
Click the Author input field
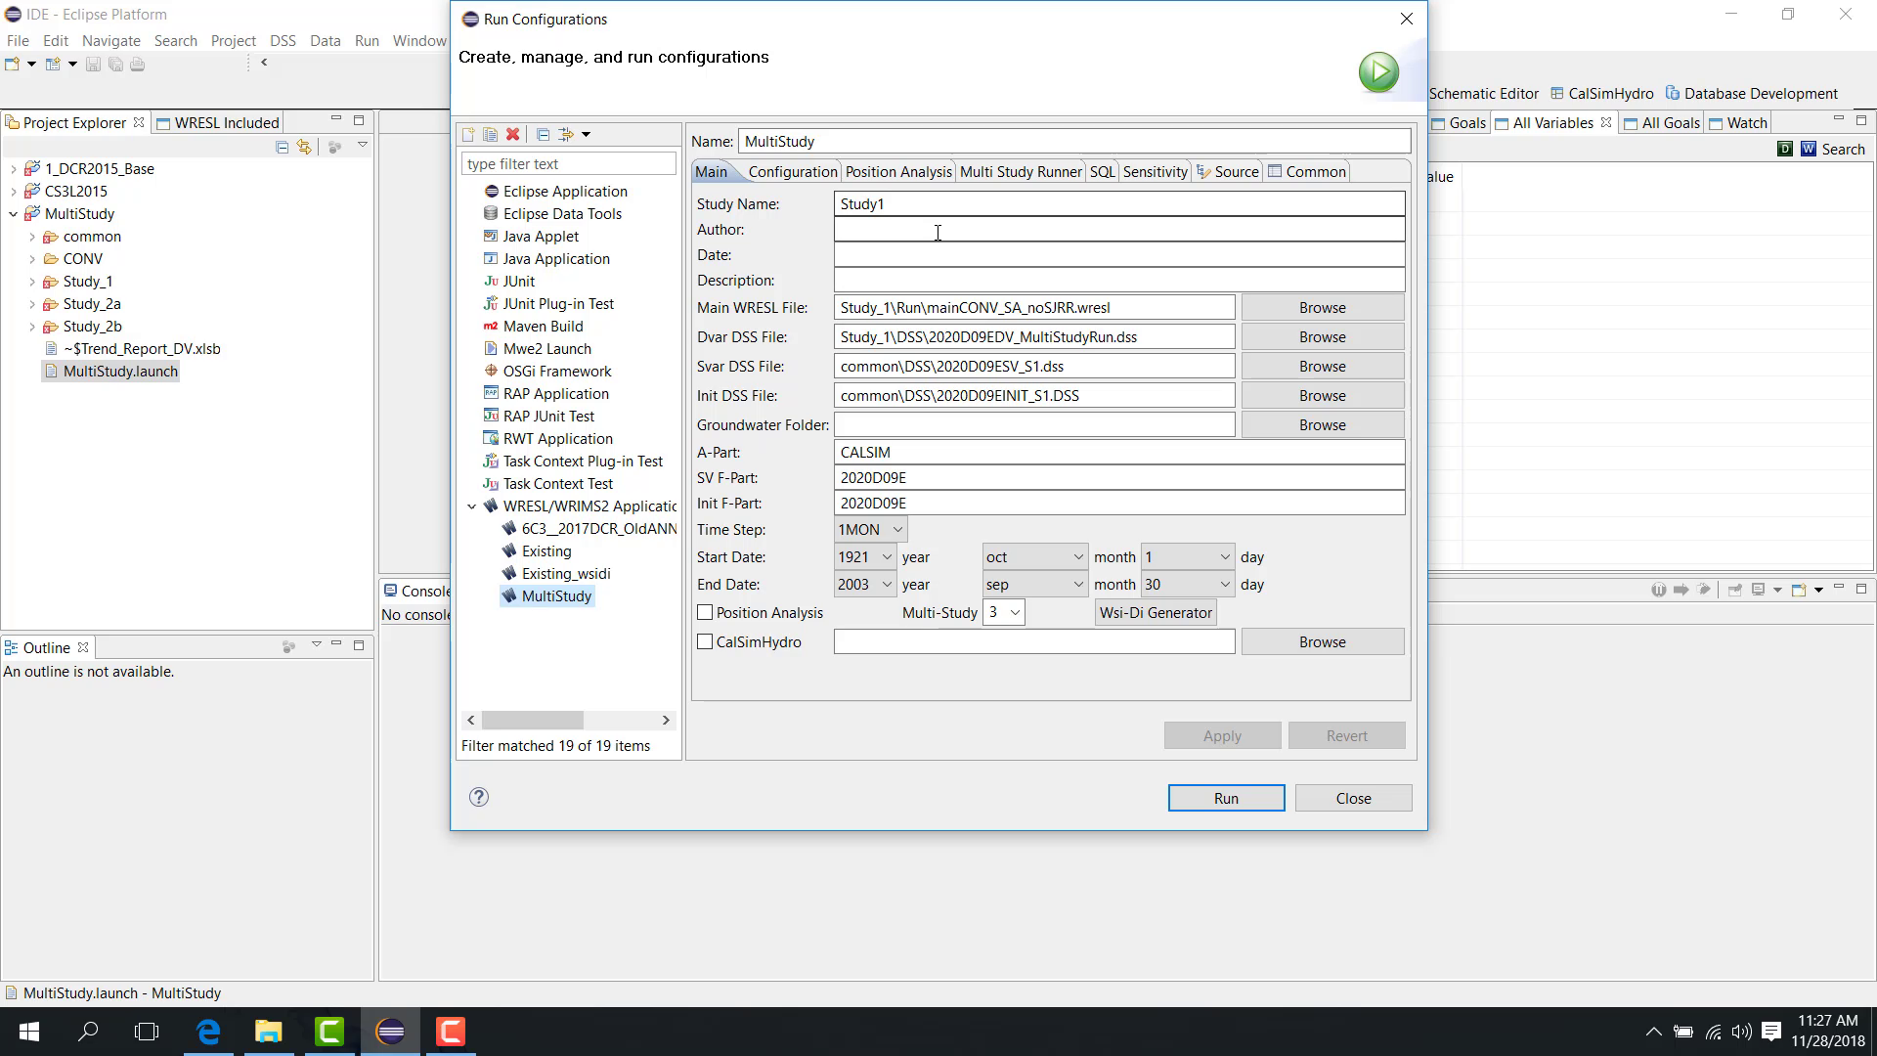coord(1119,229)
